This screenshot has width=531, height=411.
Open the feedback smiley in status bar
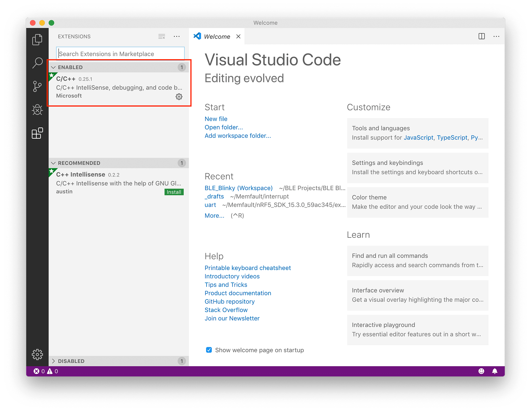[481, 371]
